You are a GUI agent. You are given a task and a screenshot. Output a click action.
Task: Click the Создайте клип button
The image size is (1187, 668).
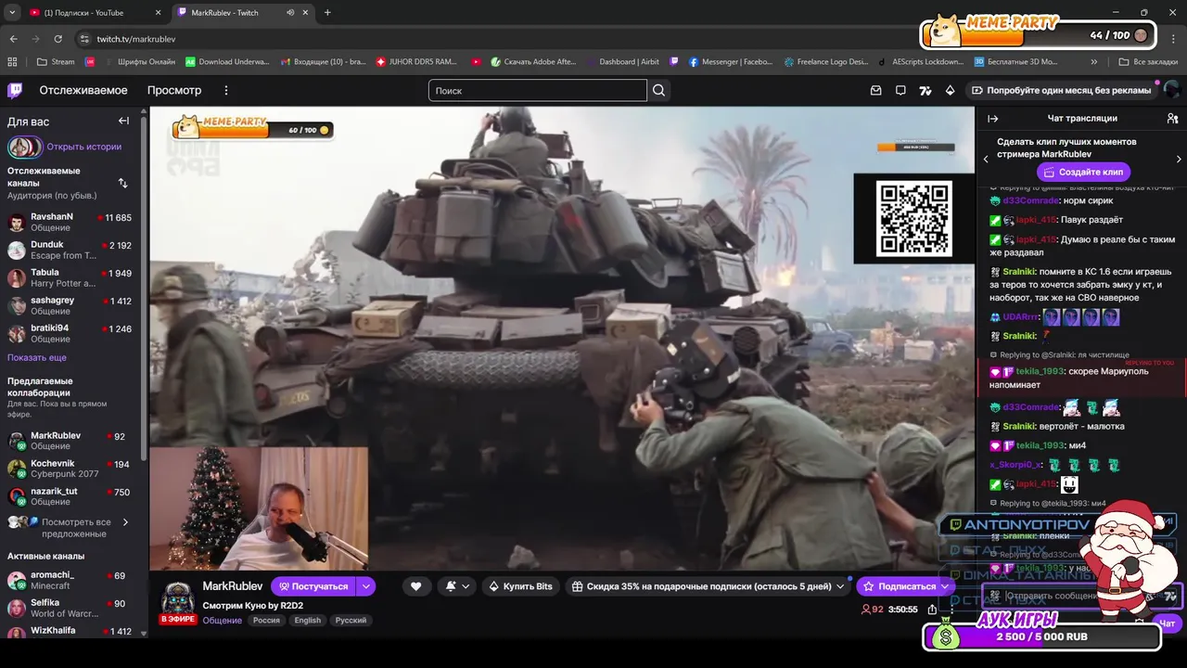pyautogui.click(x=1082, y=172)
